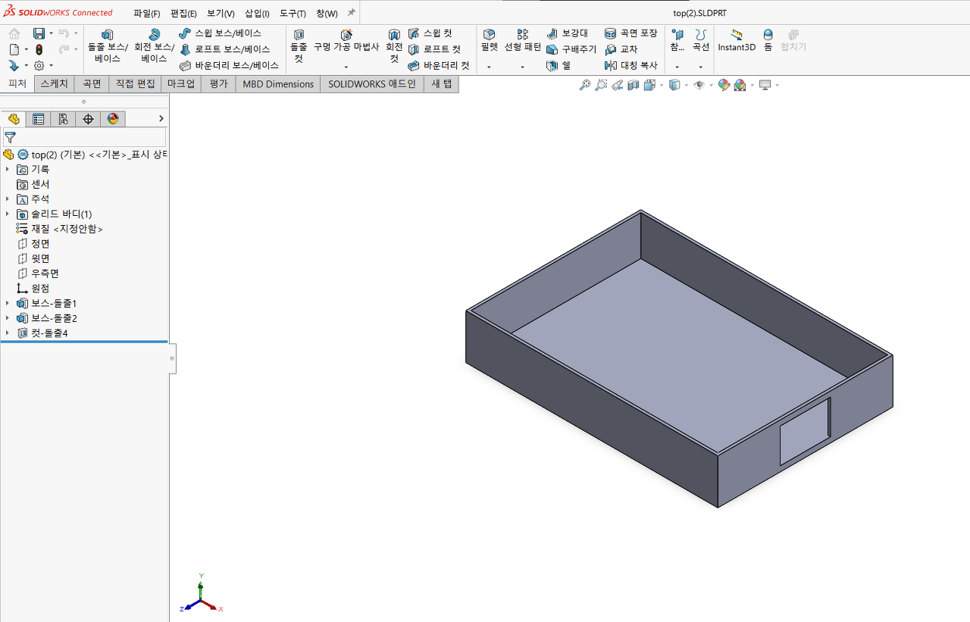Image resolution: width=970 pixels, height=622 pixels.
Task: Expand the 주석 (Annotations) tree node
Action: 8,199
